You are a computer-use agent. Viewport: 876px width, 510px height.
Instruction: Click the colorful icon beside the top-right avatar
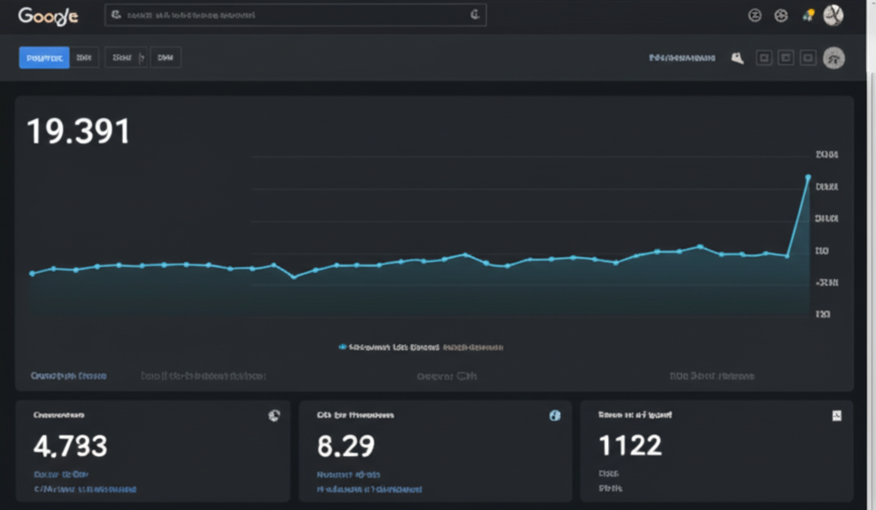[x=808, y=15]
